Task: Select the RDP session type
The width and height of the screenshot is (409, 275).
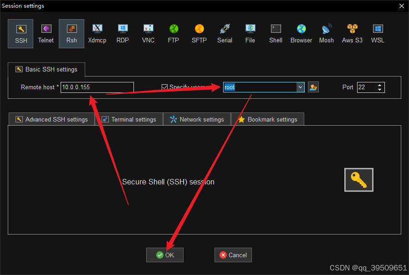Action: pos(123,34)
